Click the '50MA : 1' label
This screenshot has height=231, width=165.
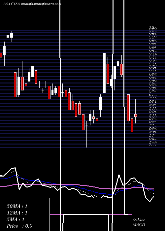pos(17,206)
